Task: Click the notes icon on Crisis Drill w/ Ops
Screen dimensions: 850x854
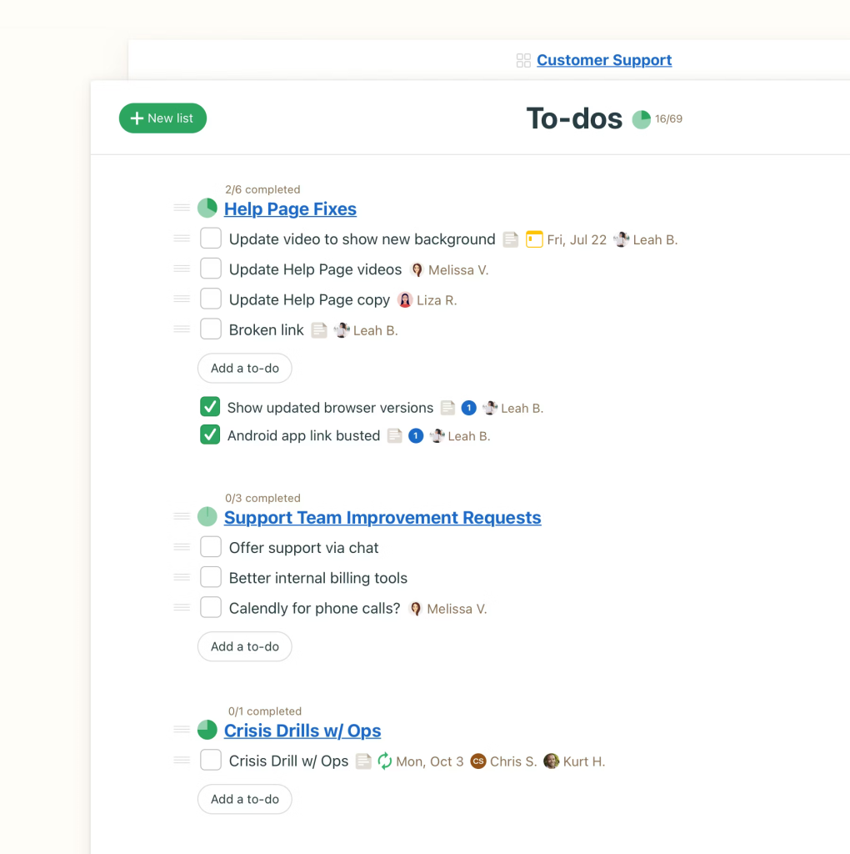Action: pos(363,761)
